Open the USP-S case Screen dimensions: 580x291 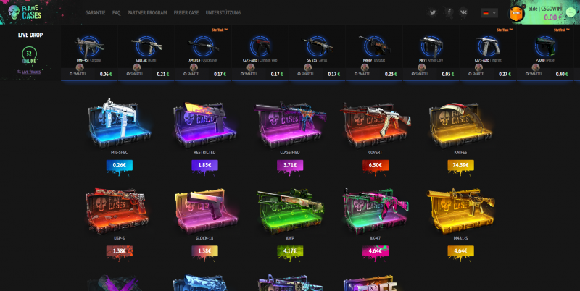tap(119, 211)
